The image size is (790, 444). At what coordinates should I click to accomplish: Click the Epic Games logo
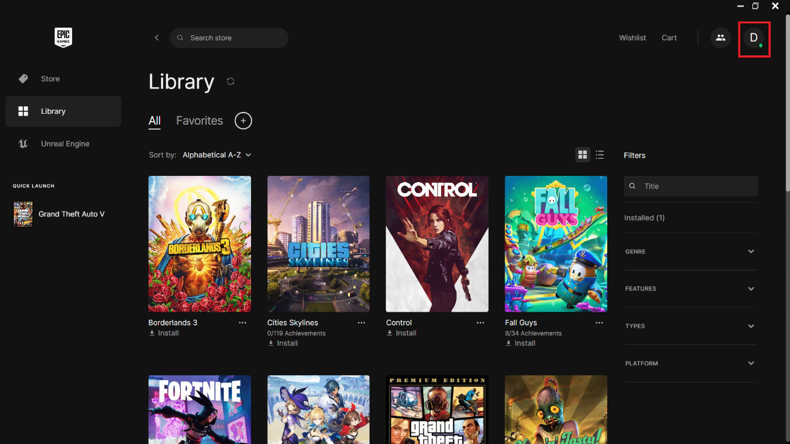(63, 38)
